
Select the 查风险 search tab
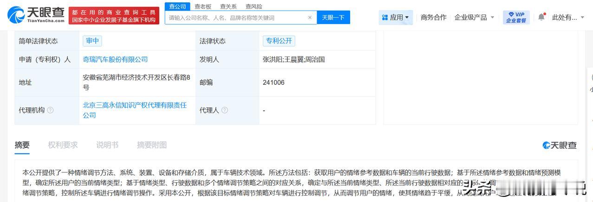click(x=254, y=6)
